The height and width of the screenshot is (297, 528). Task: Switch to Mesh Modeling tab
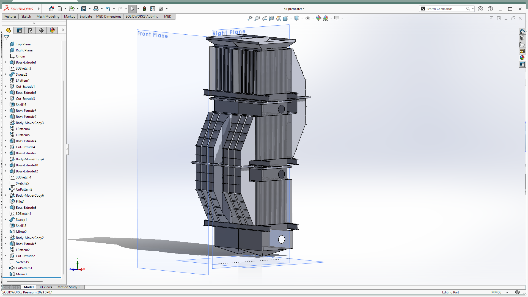pyautogui.click(x=48, y=16)
